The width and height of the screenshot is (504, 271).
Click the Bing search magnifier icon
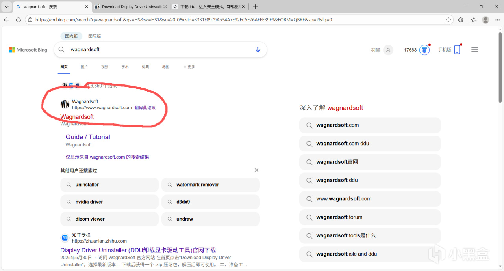pyautogui.click(x=61, y=50)
